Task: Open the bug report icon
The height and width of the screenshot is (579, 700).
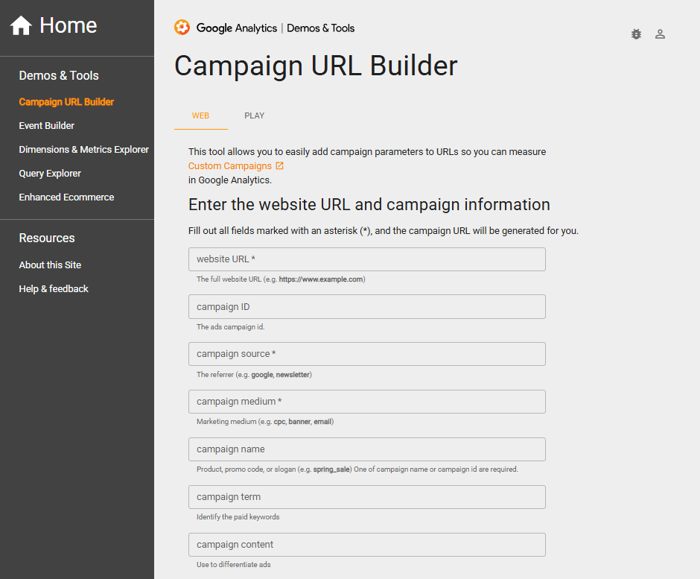Action: (x=636, y=34)
